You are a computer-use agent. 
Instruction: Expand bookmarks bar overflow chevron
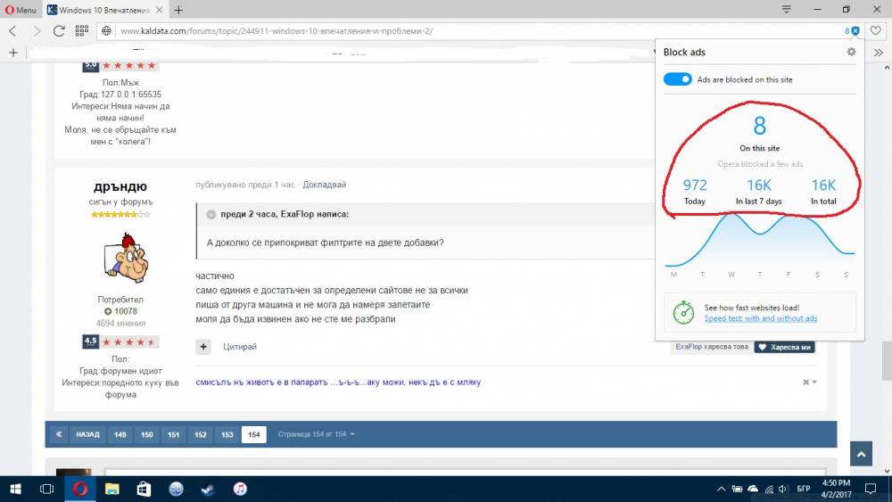pos(879,53)
